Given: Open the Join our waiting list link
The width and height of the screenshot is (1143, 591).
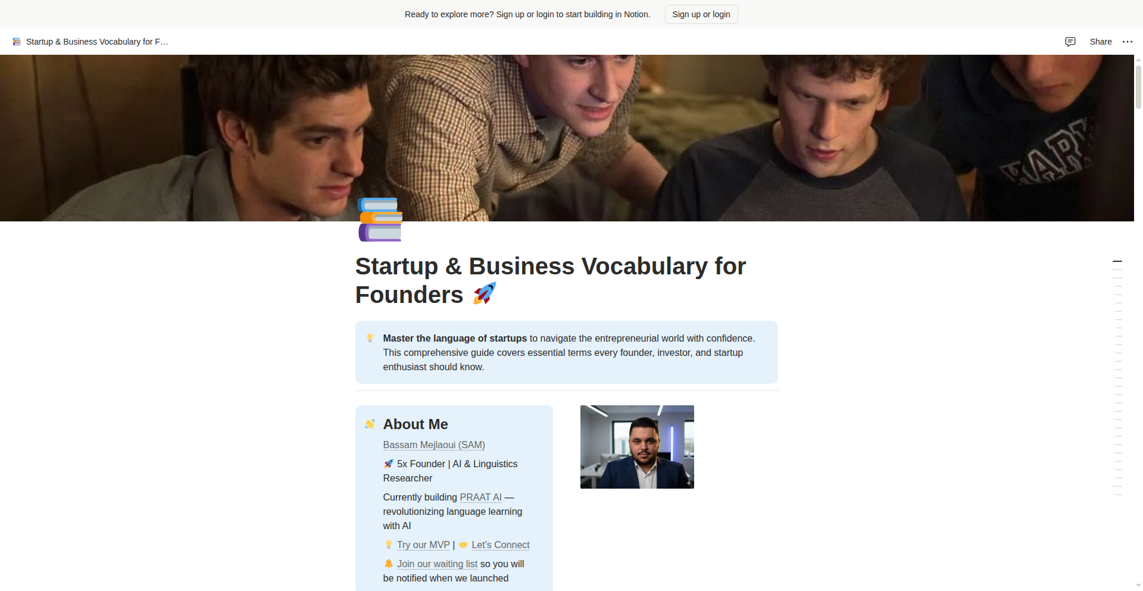Looking at the screenshot, I should (437, 564).
